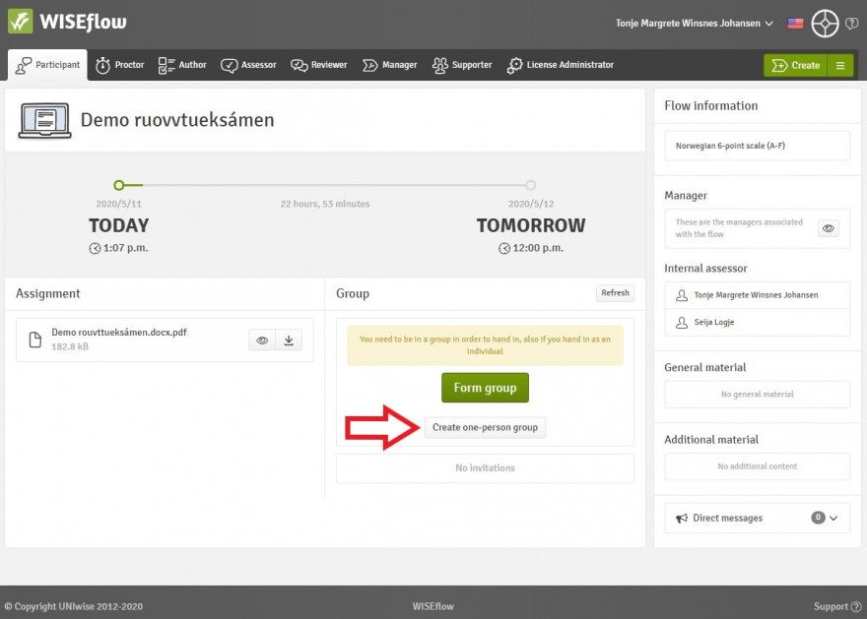Screen dimensions: 867x619
Task: Switch to the Proctor tab
Action: [119, 65]
